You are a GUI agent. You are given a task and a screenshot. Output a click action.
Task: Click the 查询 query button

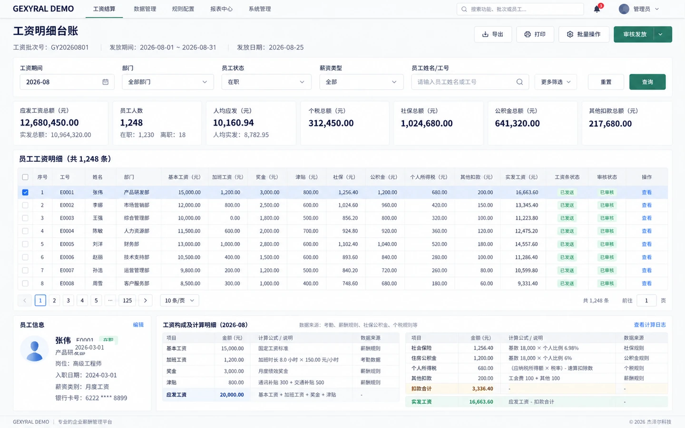(647, 82)
